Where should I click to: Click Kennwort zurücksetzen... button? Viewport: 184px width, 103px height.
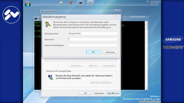[102, 82]
